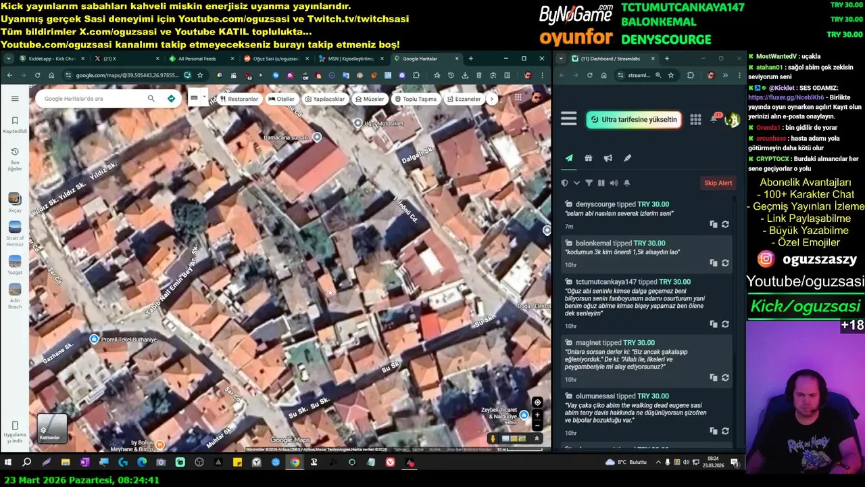Screen dimensions: 865x487
Task: Open the Strait of Hormuz recent thumbnail
Action: (15, 233)
